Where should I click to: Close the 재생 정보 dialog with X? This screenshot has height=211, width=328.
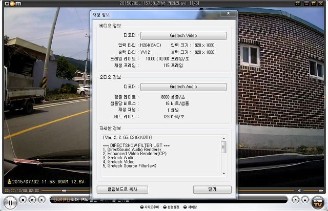coord(228,13)
